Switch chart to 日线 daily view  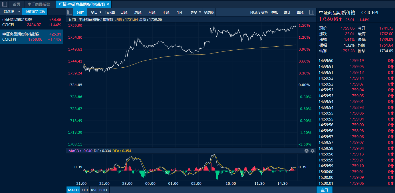(x=124, y=12)
